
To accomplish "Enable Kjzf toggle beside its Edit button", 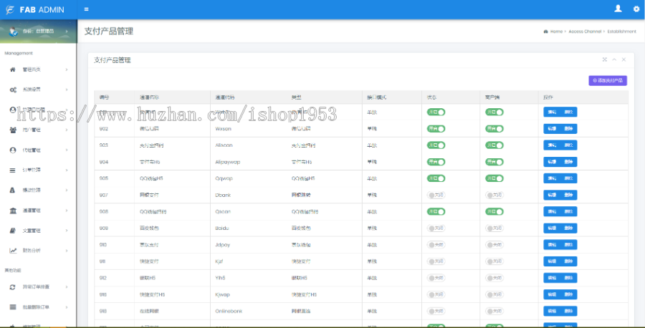I will click(494, 261).
